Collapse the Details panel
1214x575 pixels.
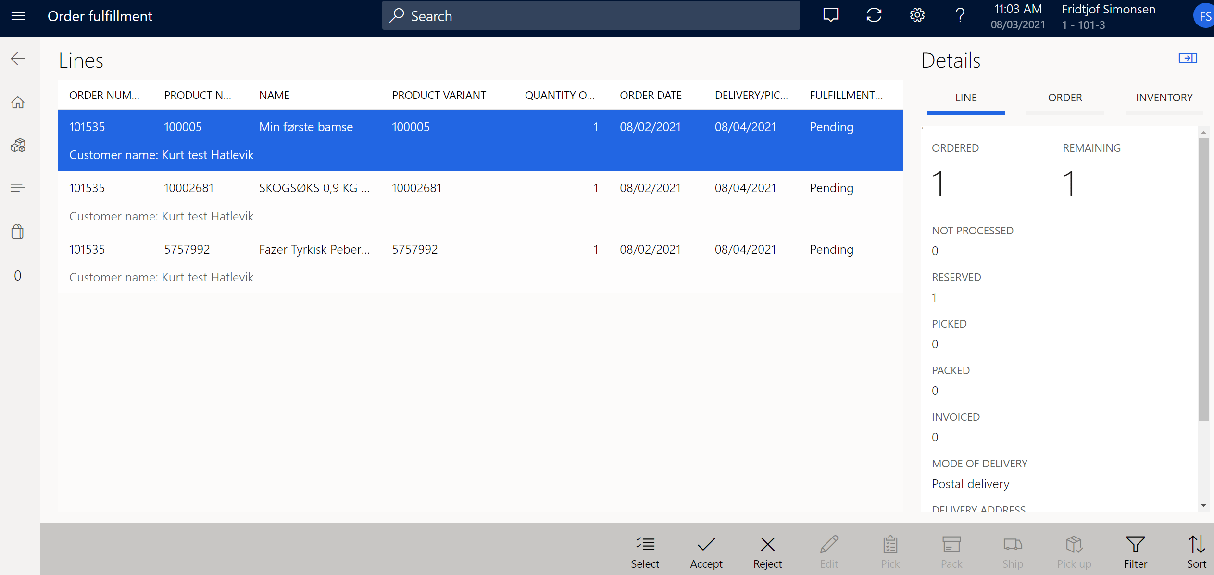[1187, 58]
